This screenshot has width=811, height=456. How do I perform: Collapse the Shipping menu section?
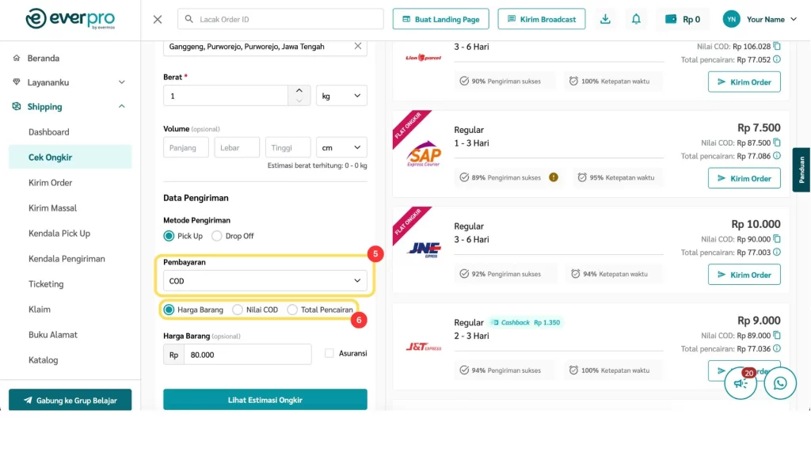click(121, 107)
